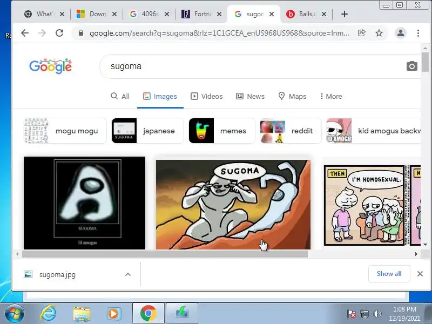Open downloaded sugoma.jpg file
The height and width of the screenshot is (324, 432).
coord(57,275)
